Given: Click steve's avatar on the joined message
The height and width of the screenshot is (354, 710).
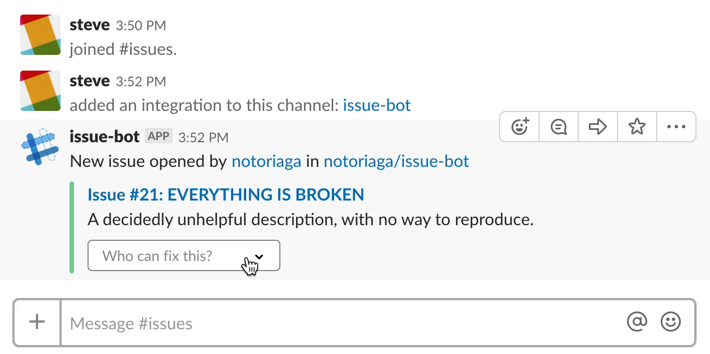Looking at the screenshot, I should (40, 35).
